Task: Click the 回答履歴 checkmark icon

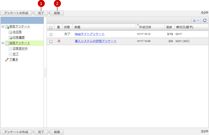Action: click(10, 38)
